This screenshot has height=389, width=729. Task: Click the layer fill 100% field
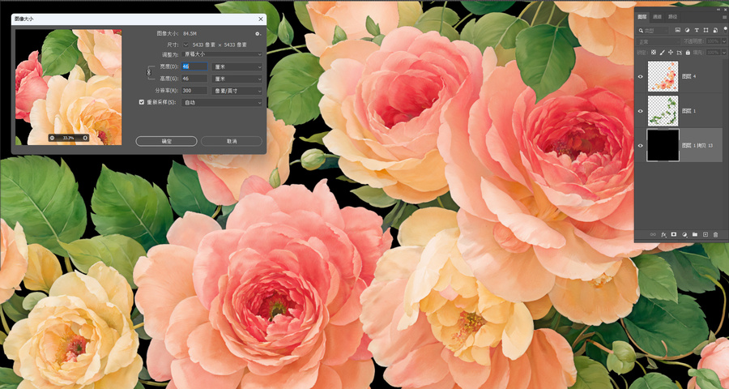click(x=713, y=53)
